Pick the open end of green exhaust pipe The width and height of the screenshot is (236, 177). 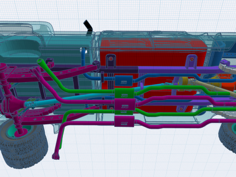(x=39, y=61)
